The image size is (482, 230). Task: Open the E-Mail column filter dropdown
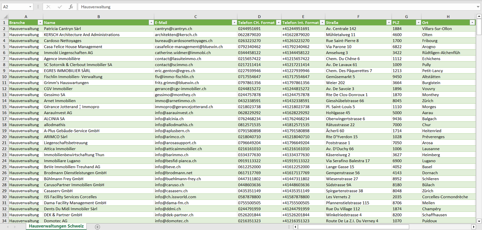click(234, 23)
